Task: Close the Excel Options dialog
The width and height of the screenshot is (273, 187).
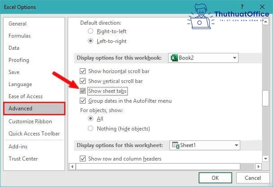Action: [262, 7]
